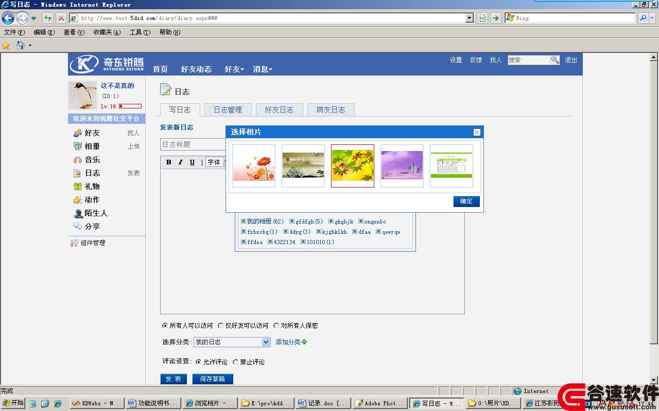
Task: Click the 相册 album icon in the sidebar
Action: click(78, 146)
